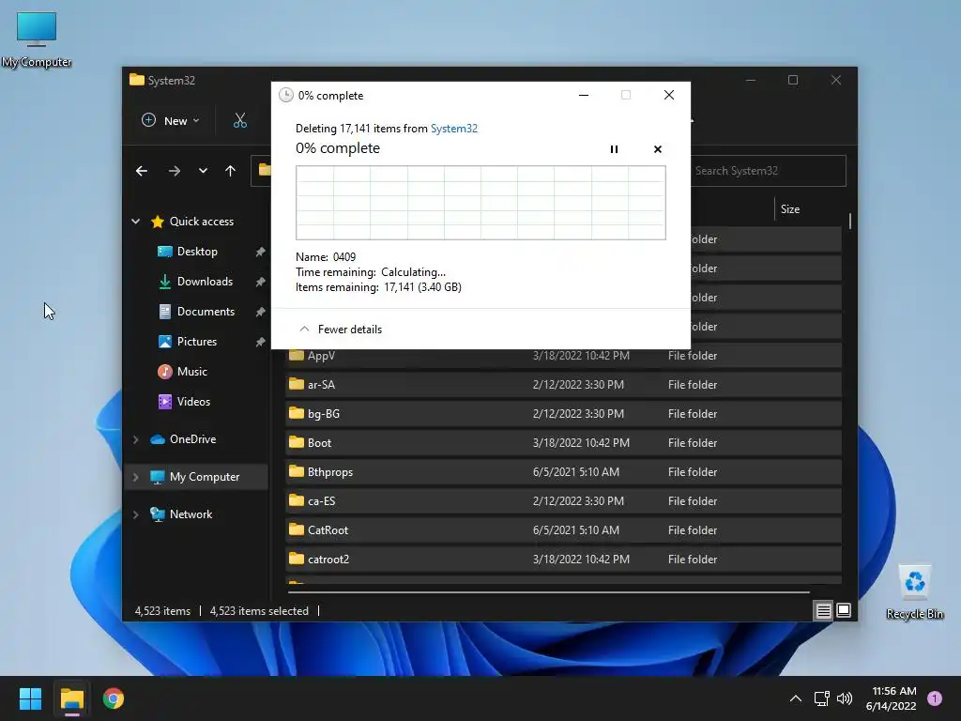
Task: Open recent locations dropdown chevron
Action: (203, 171)
